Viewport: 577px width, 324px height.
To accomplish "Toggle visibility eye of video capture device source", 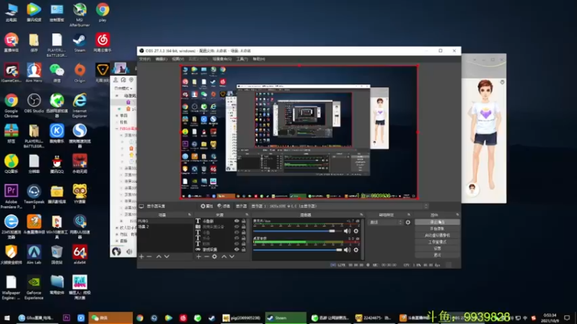I will click(237, 227).
